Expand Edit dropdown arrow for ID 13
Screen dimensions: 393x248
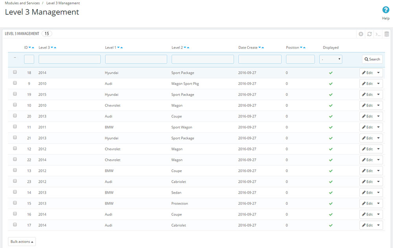tap(378, 171)
